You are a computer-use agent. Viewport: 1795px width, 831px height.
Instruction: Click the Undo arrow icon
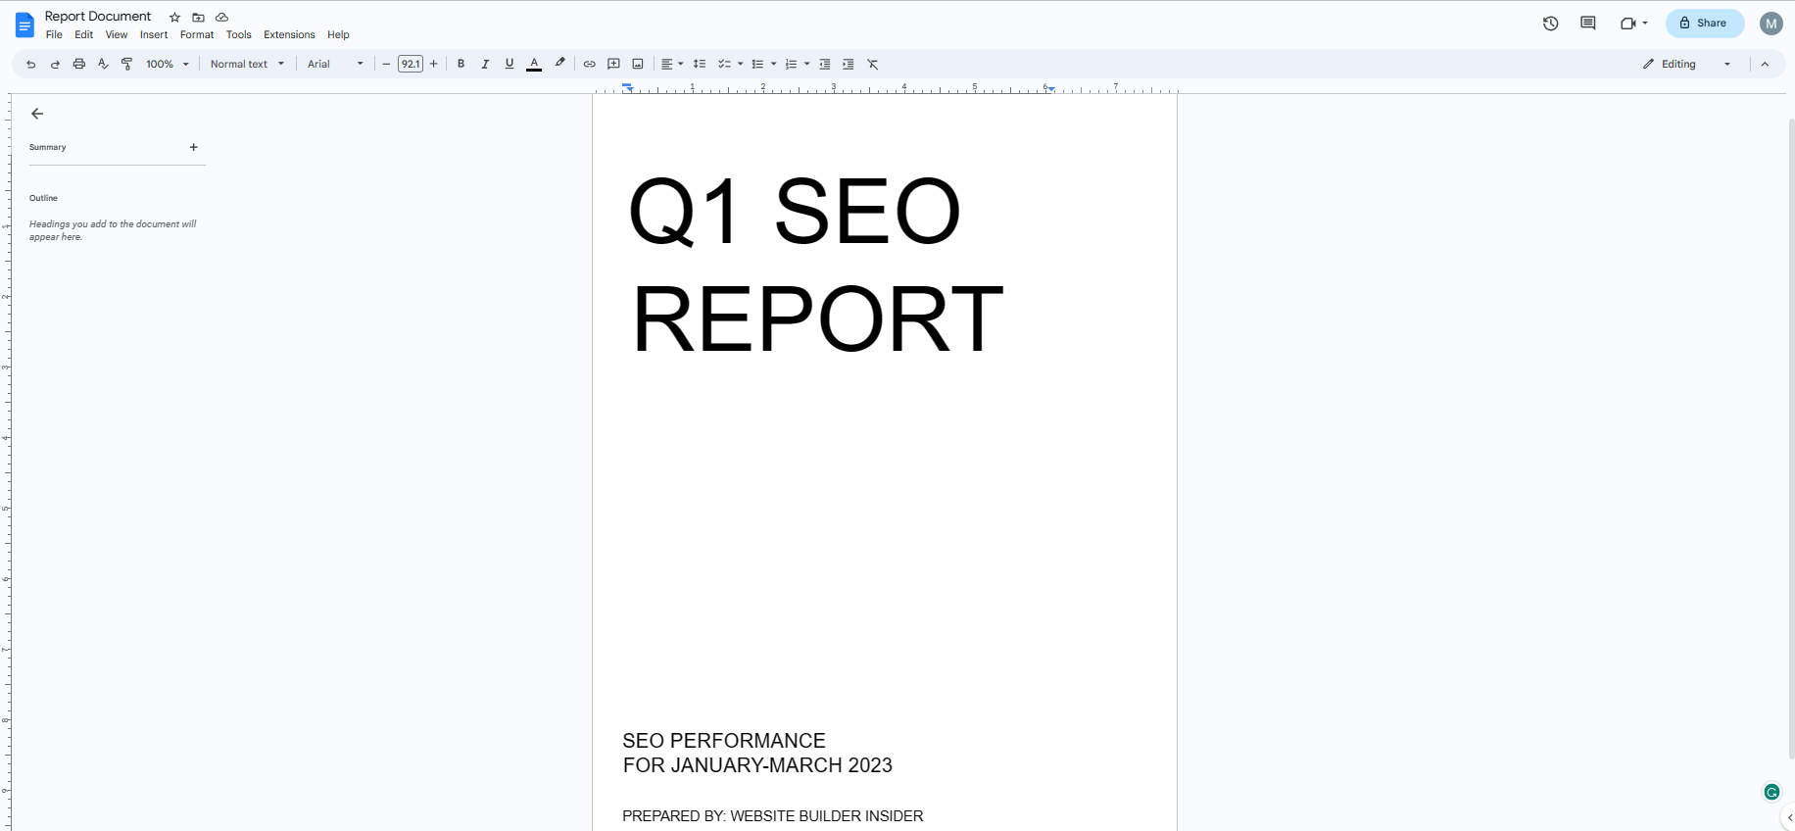(30, 64)
